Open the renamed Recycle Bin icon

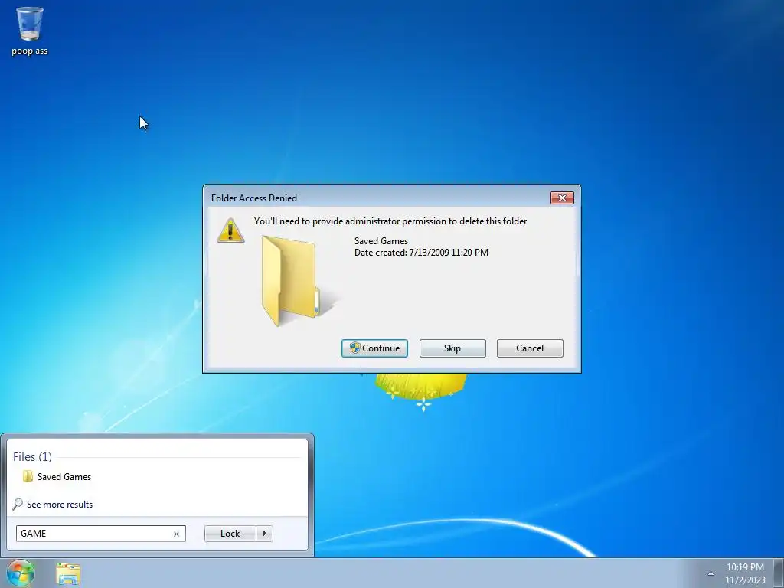pyautogui.click(x=30, y=31)
